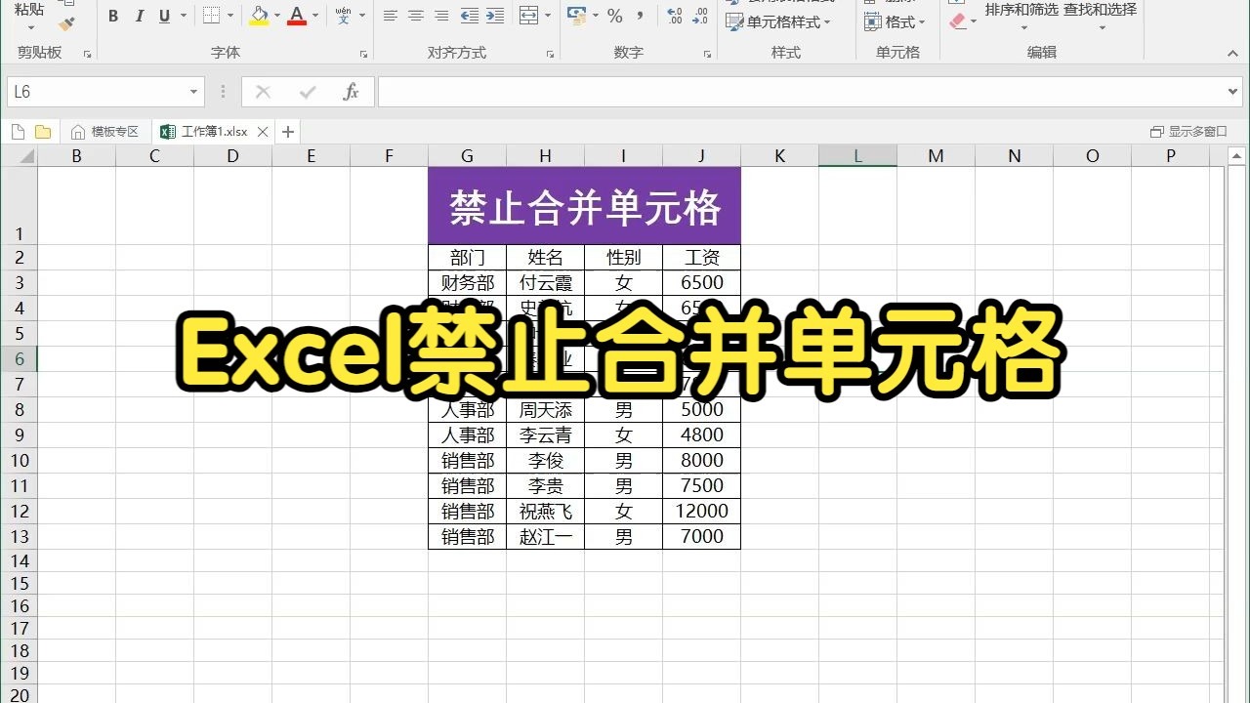Collapse the ribbon with the chevron
Viewport: 1250px width, 703px height.
point(1232,54)
